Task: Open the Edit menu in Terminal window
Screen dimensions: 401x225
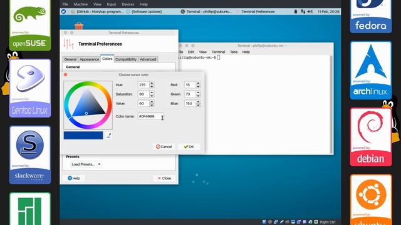Action: (x=191, y=52)
